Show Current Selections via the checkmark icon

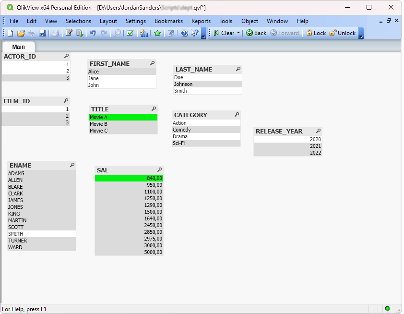click(x=130, y=33)
